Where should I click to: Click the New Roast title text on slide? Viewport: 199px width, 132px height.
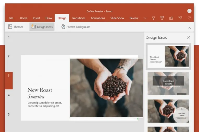[x=40, y=90]
